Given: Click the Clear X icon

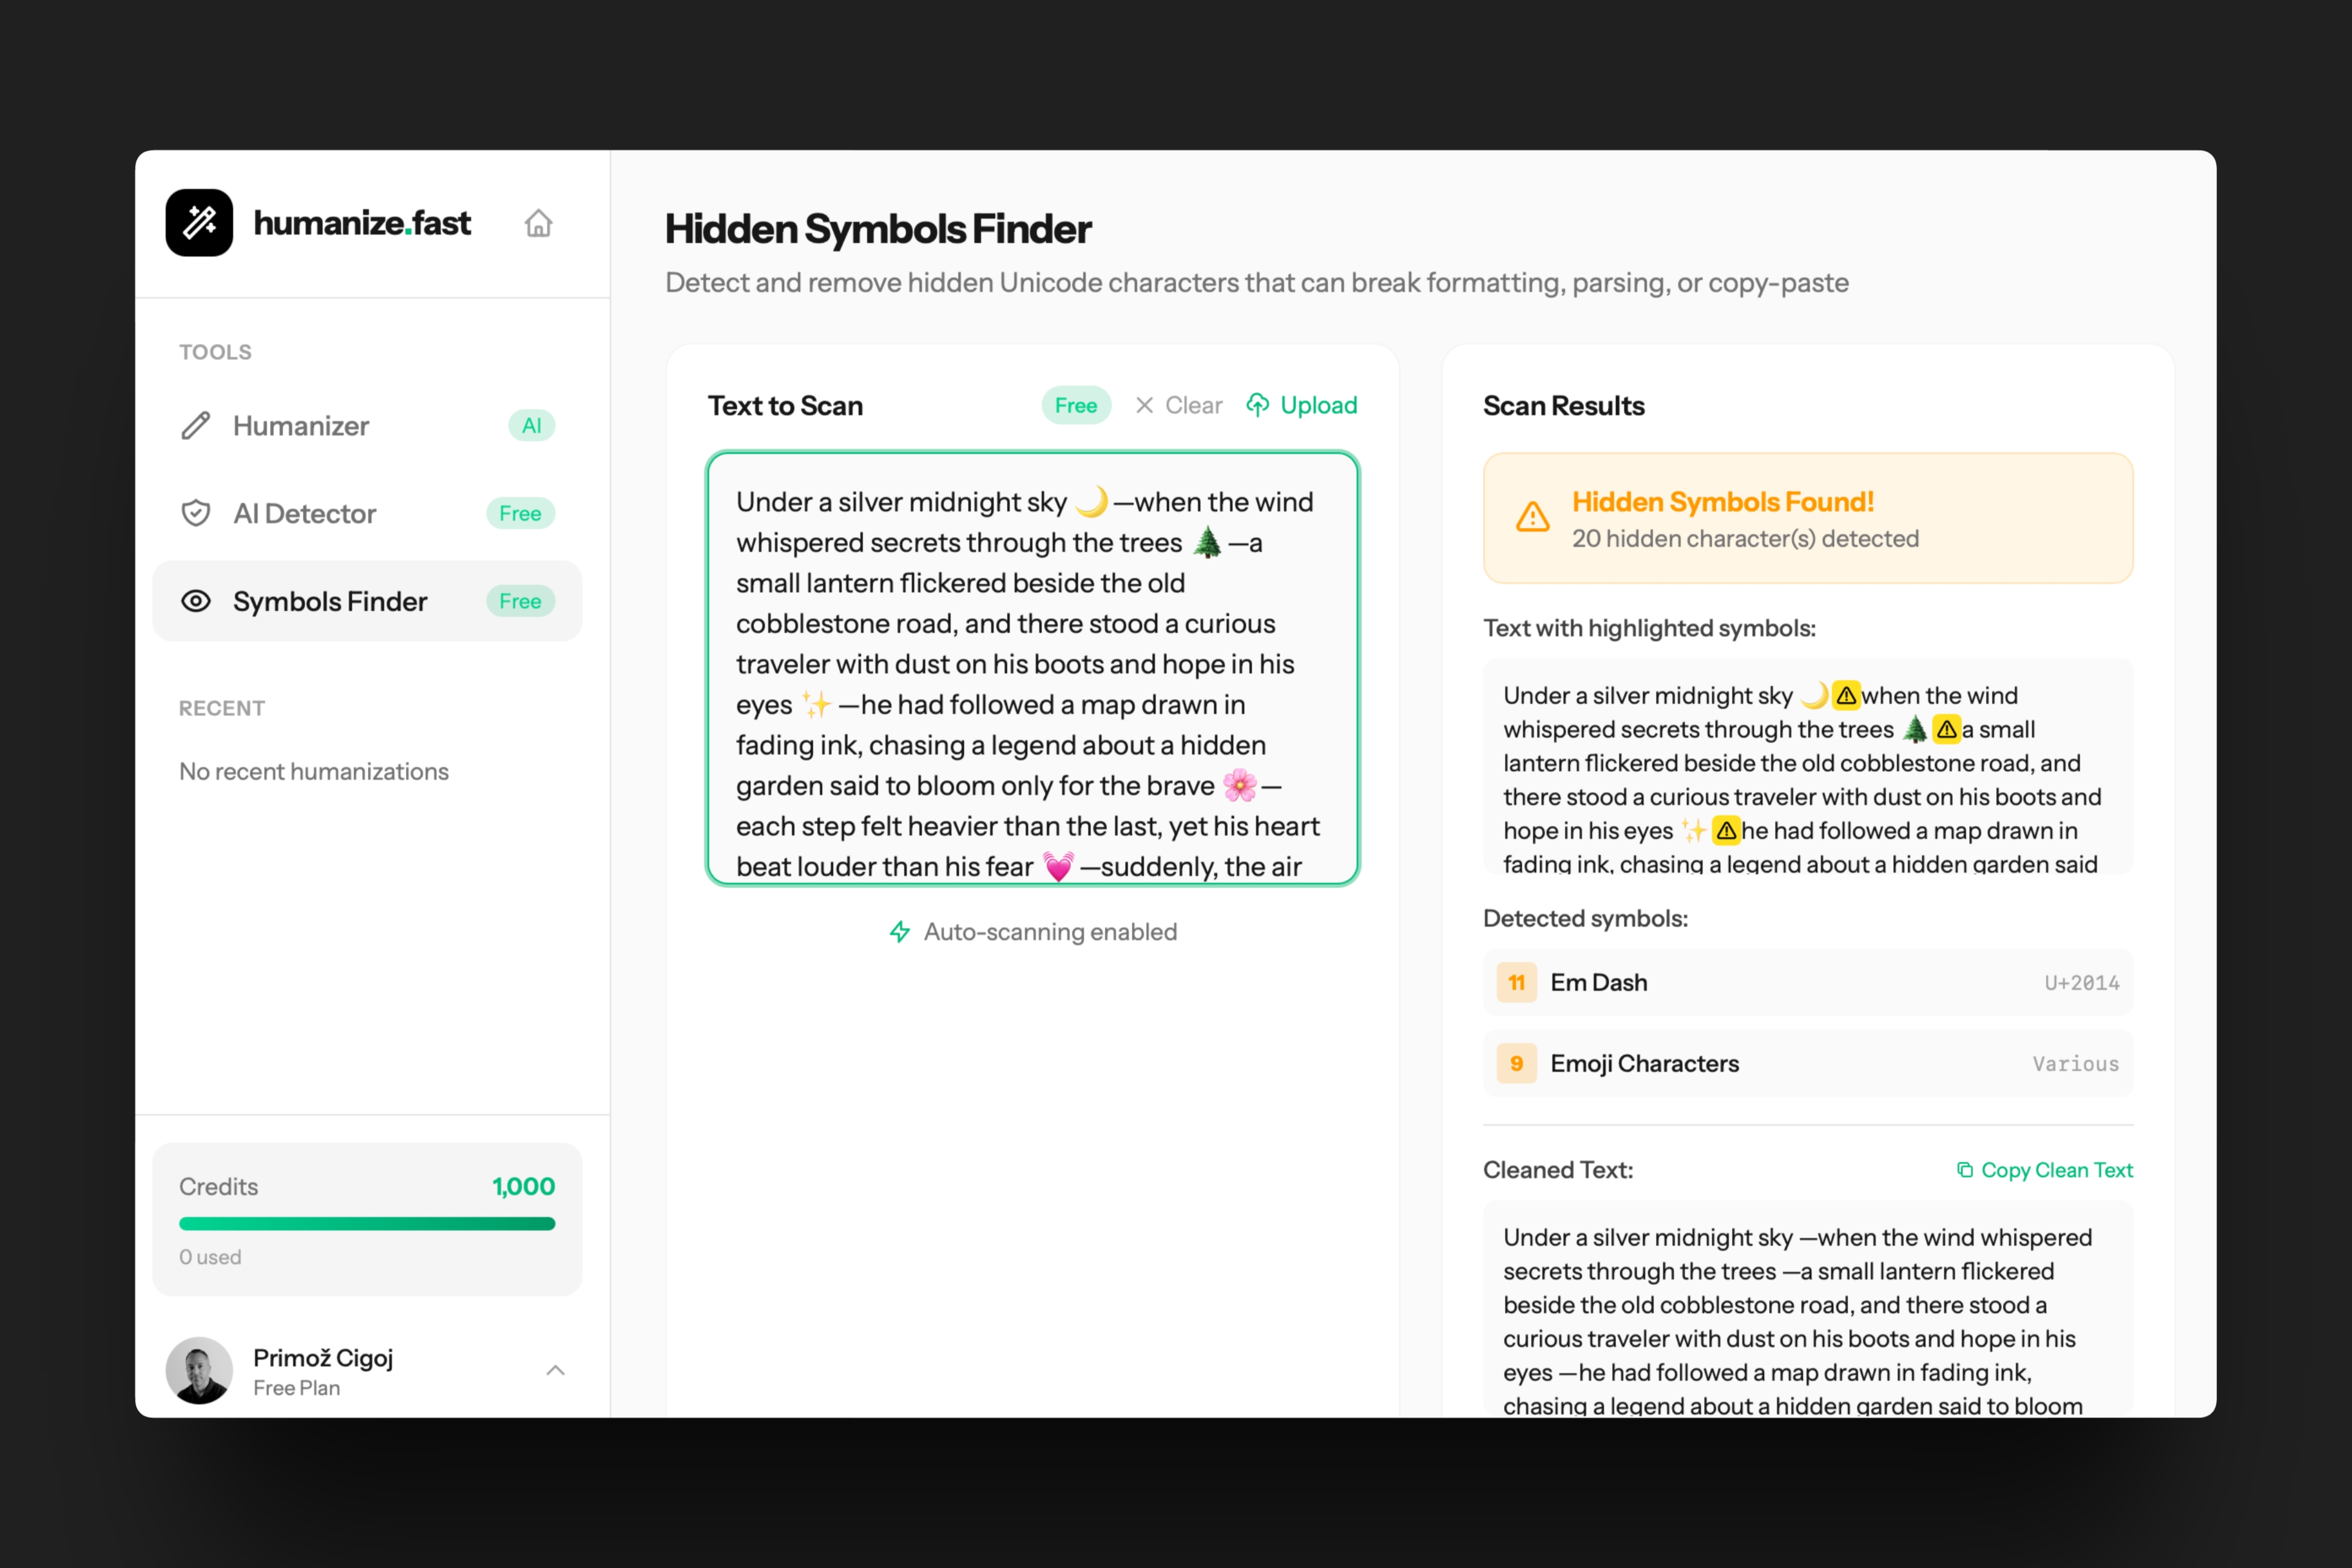Looking at the screenshot, I should (1145, 405).
